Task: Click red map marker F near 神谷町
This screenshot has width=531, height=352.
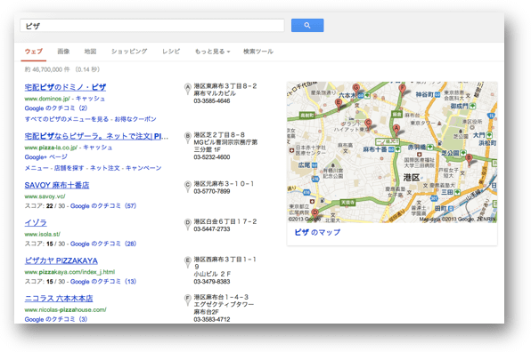Action: coord(402,90)
